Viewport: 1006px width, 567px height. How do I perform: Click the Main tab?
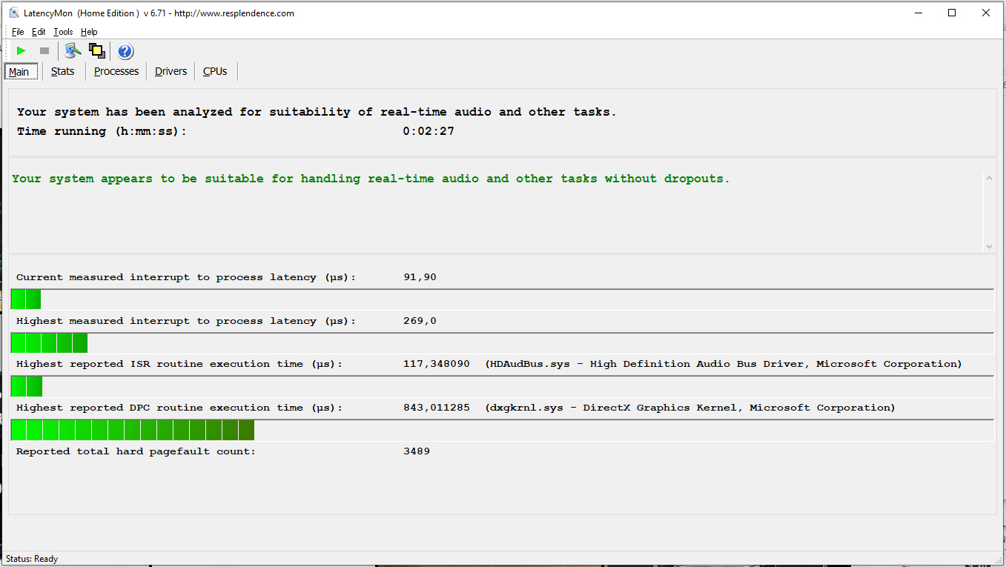[19, 72]
